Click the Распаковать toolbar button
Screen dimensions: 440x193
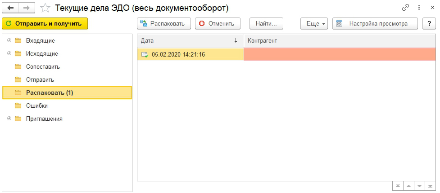pyautogui.click(x=164, y=23)
